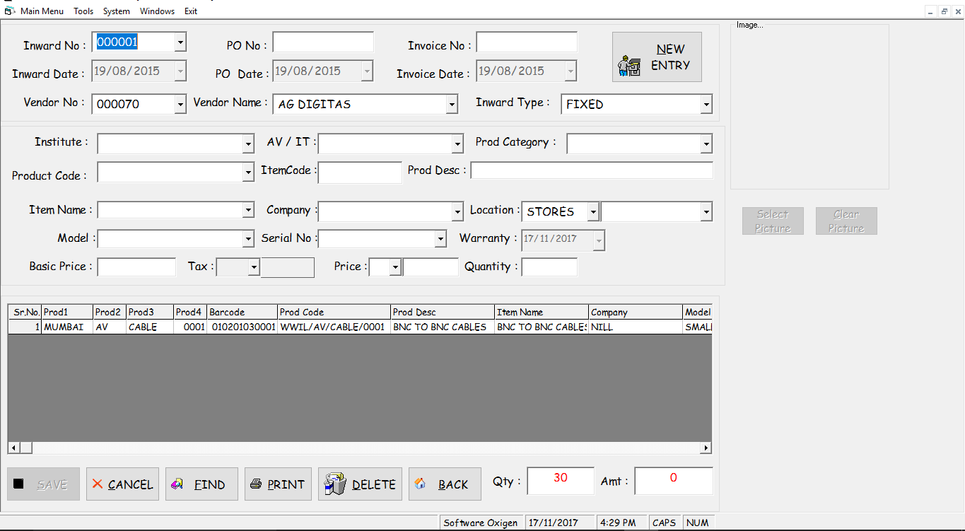Open the Price type dropdown
The width and height of the screenshot is (965, 531).
[395, 267]
